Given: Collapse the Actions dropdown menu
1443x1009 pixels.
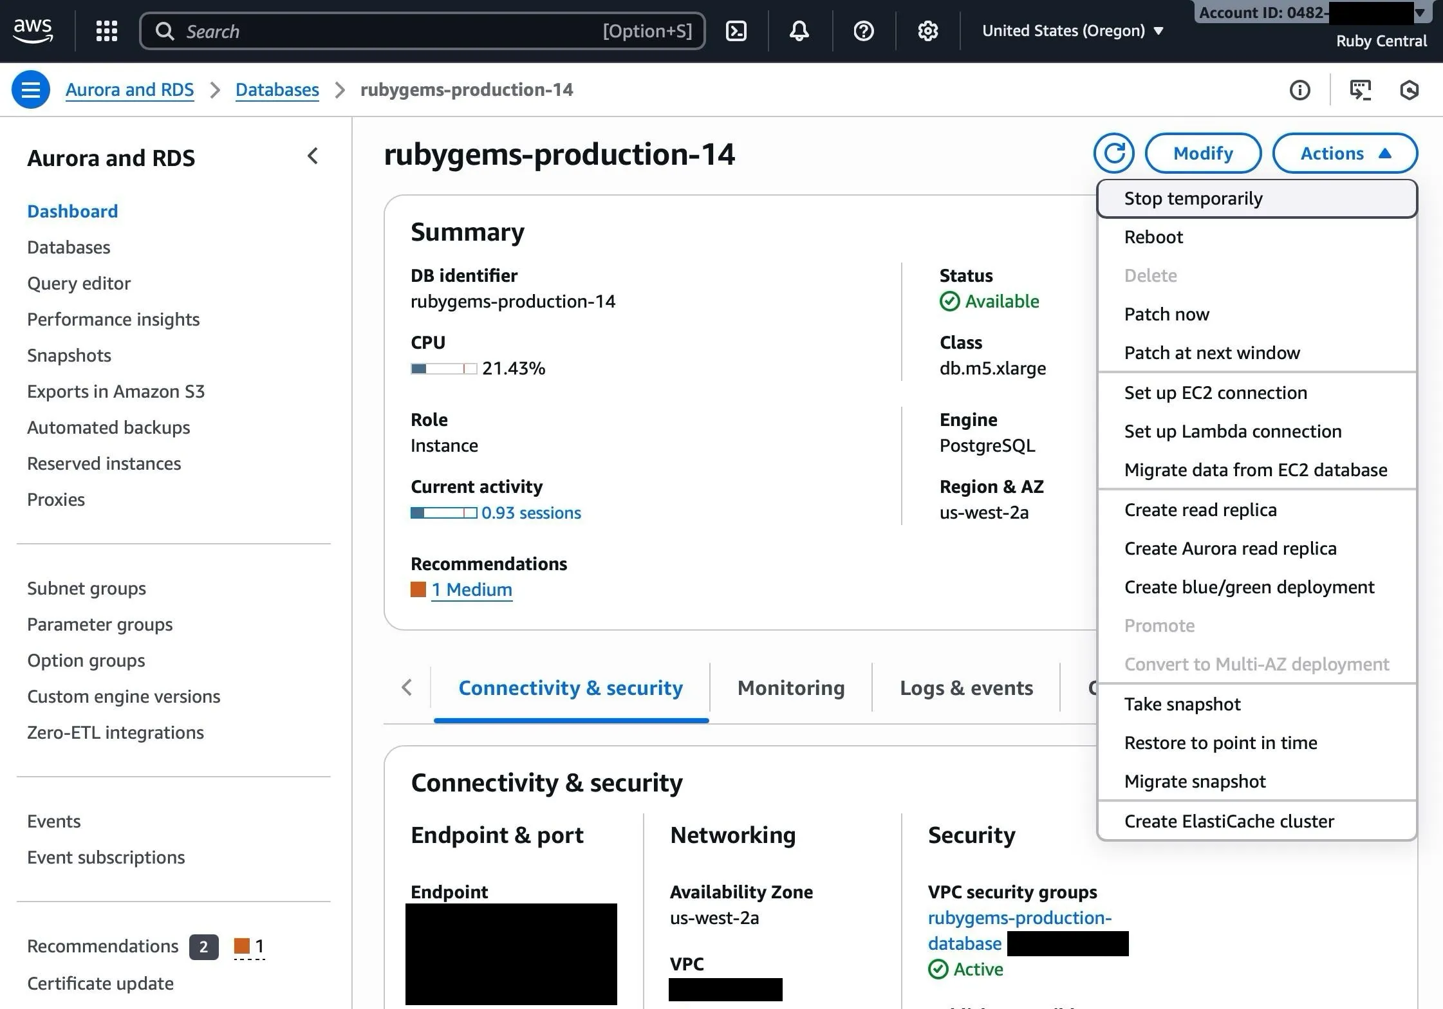Looking at the screenshot, I should coord(1345,153).
